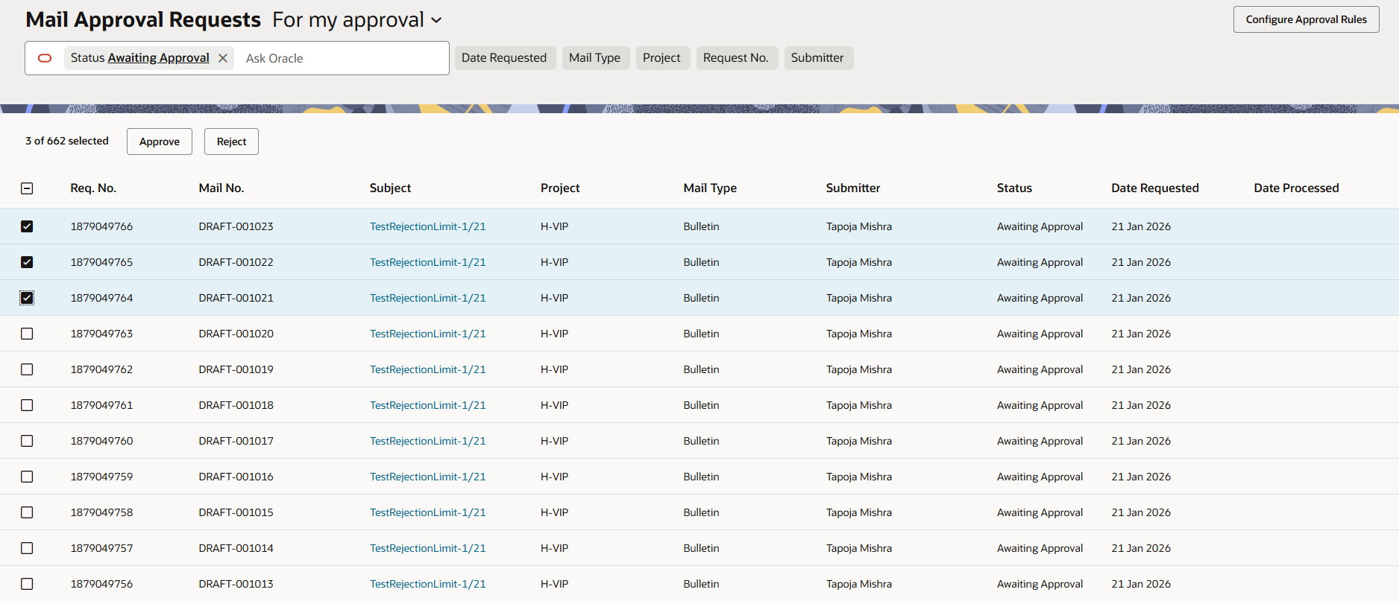Open the TestRejectionLimit link for DRAFT-001015
Screen dimensions: 1399x601
click(427, 512)
